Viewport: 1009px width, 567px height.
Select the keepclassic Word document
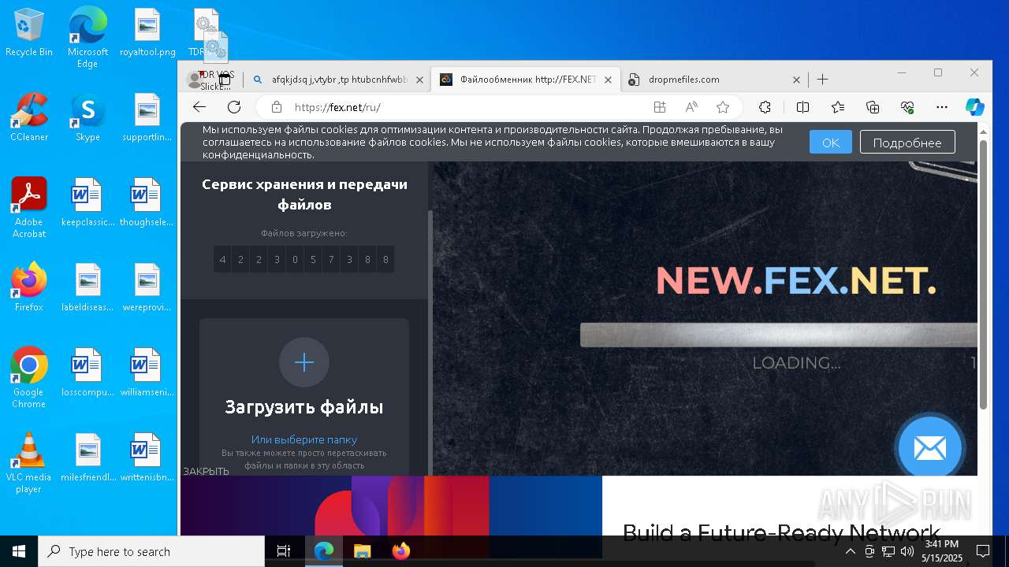pyautogui.click(x=87, y=203)
